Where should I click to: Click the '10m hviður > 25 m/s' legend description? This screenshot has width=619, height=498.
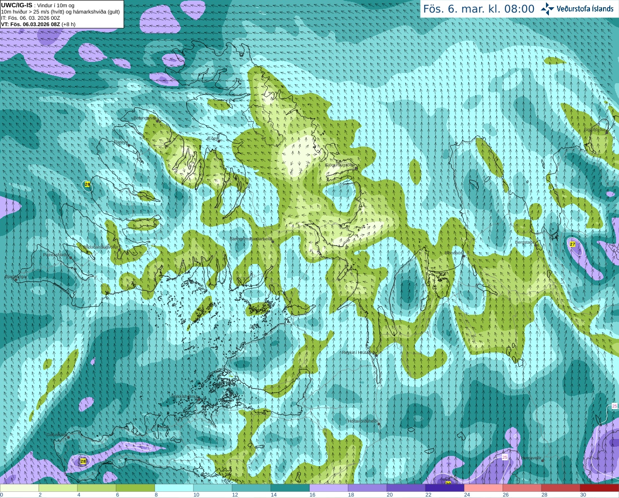[x=60, y=12]
